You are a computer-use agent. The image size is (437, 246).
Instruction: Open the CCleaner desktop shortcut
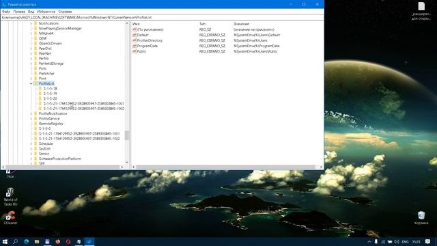(10, 218)
